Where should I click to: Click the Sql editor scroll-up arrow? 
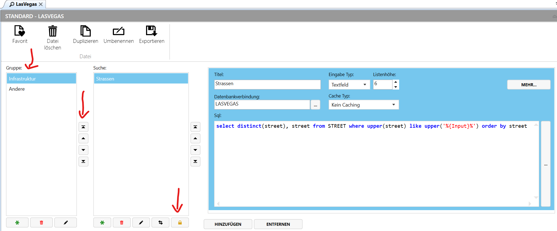536,125
